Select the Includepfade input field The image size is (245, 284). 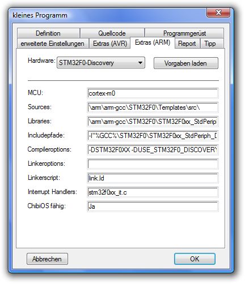(x=153, y=136)
